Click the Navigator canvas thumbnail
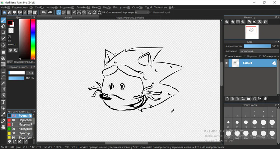280x149 pixels. point(252,31)
